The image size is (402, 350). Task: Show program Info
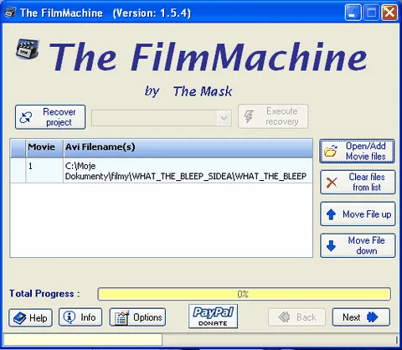coord(80,317)
